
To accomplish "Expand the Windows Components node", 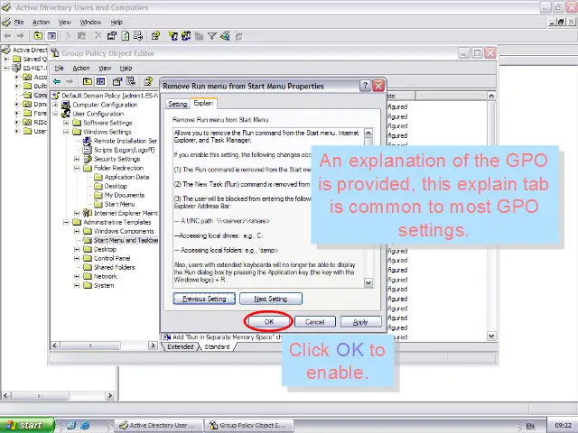I will [x=77, y=231].
